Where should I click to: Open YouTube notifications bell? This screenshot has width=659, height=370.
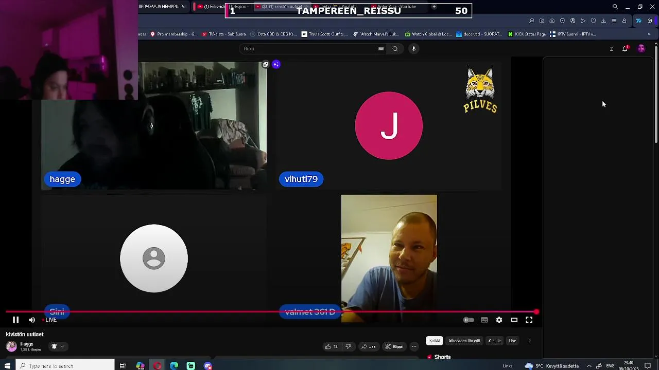click(x=626, y=49)
